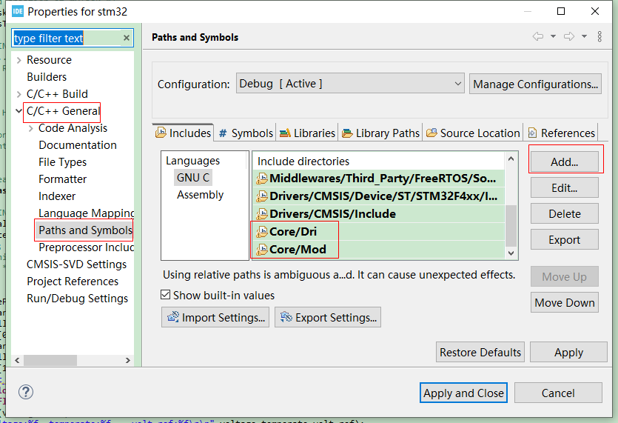Viewport: 618px width, 423px height.
Task: Click the IDE icon in title bar
Action: click(x=18, y=11)
